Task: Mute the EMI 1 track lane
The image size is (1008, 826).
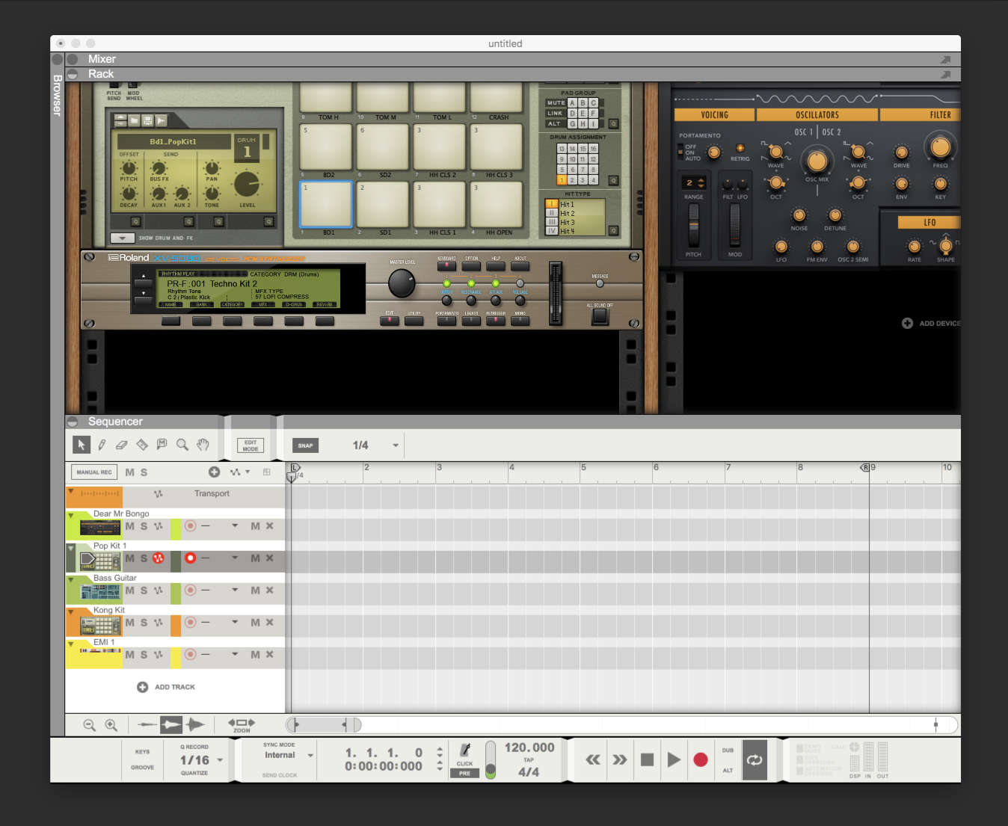Action: tap(255, 655)
